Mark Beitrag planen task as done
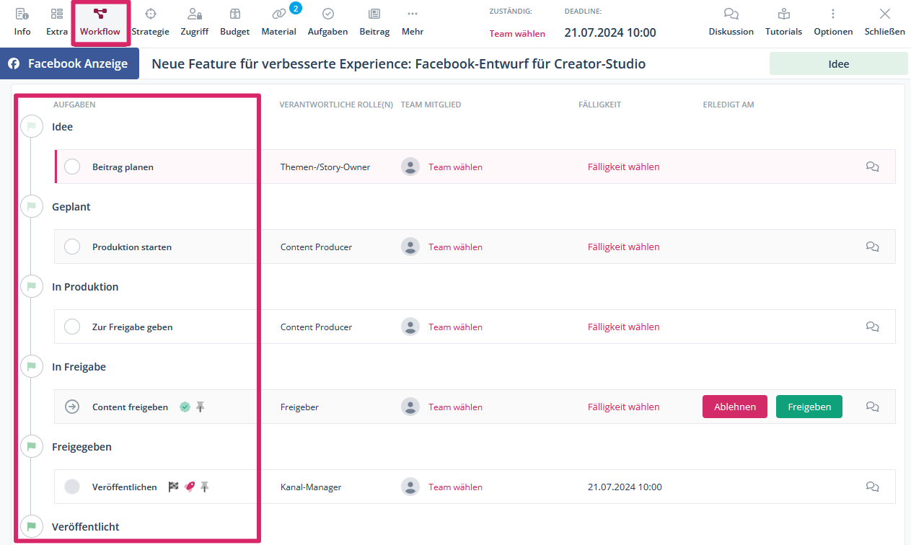The height and width of the screenshot is (545, 911). pyautogui.click(x=72, y=167)
